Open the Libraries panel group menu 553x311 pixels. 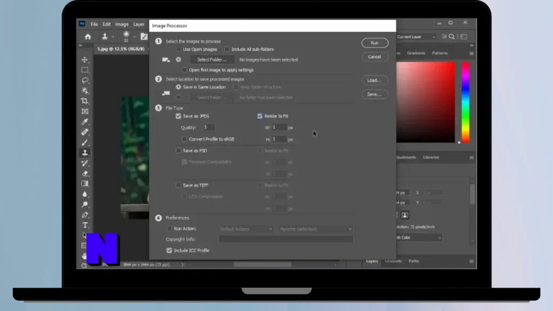[471, 158]
